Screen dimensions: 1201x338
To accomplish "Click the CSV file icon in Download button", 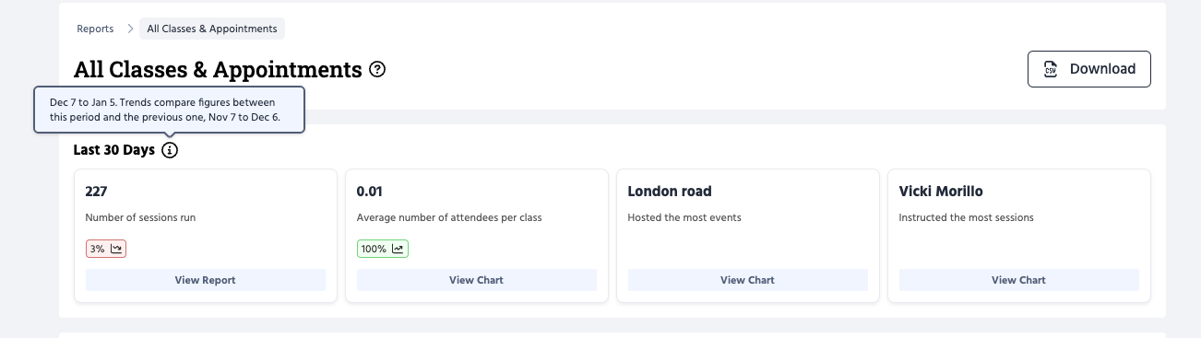I will click(x=1051, y=69).
